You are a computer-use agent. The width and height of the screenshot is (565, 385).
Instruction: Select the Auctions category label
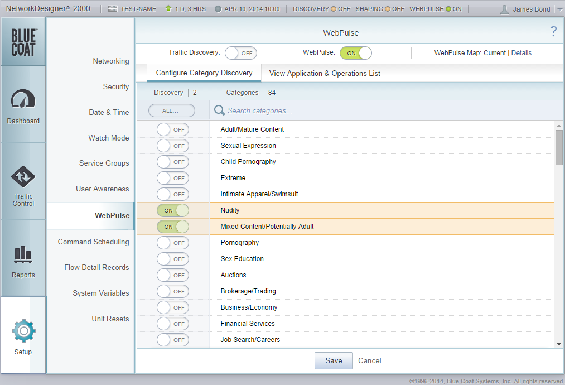click(233, 275)
